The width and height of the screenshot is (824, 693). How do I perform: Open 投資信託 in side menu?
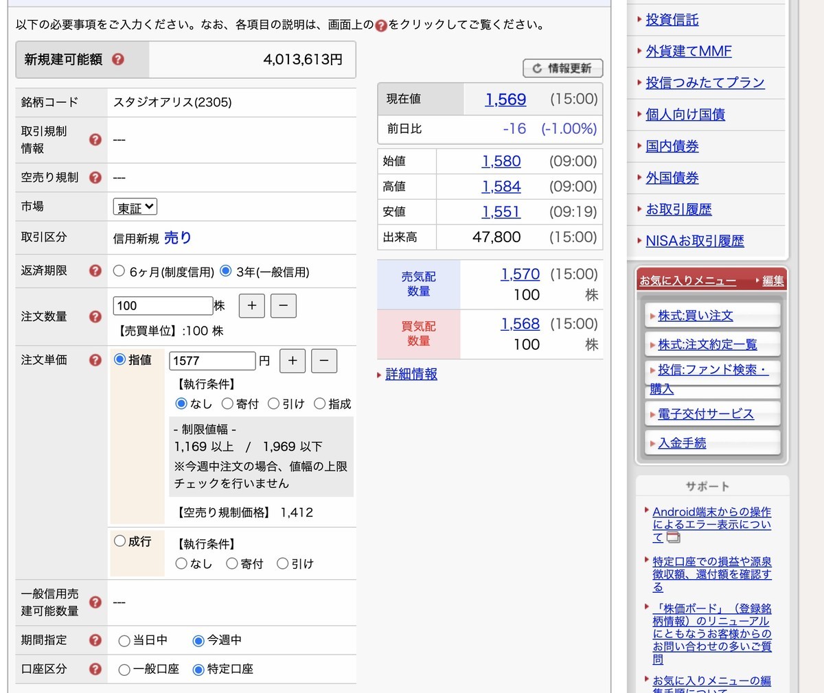point(672,20)
